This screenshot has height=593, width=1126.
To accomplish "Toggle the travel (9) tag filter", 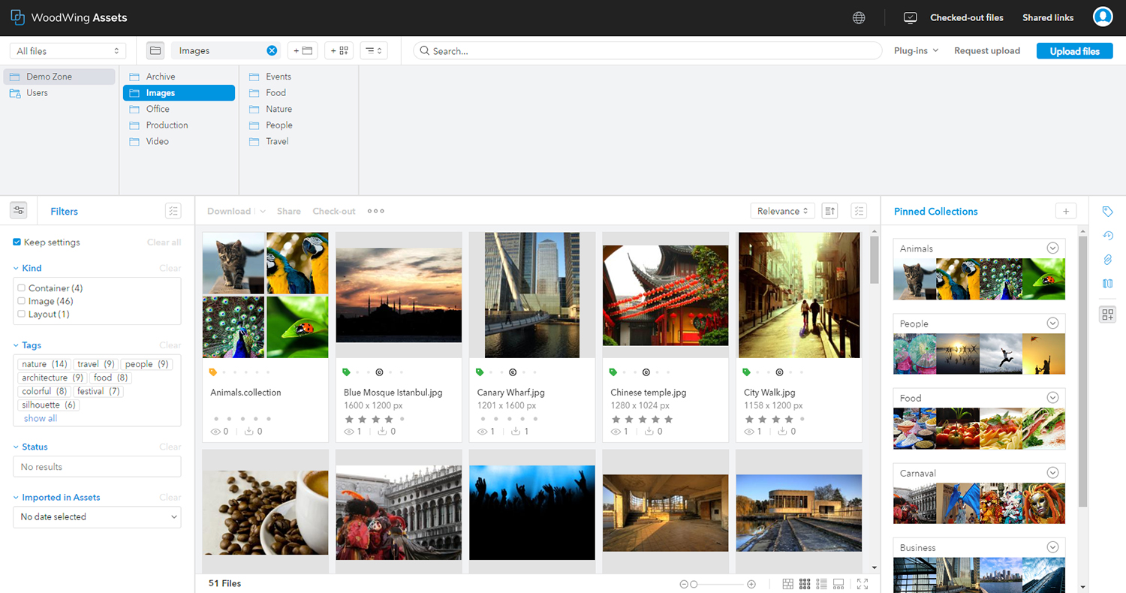I will coord(96,364).
